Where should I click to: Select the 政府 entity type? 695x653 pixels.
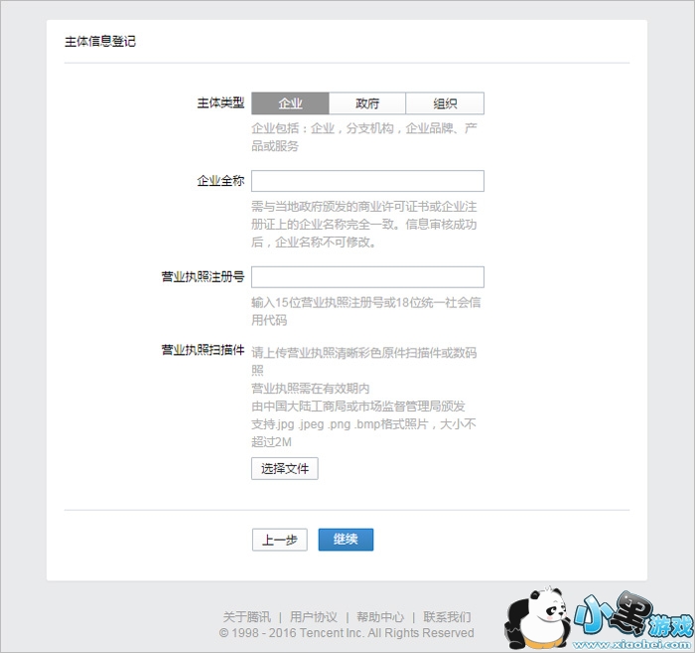pyautogui.click(x=367, y=103)
